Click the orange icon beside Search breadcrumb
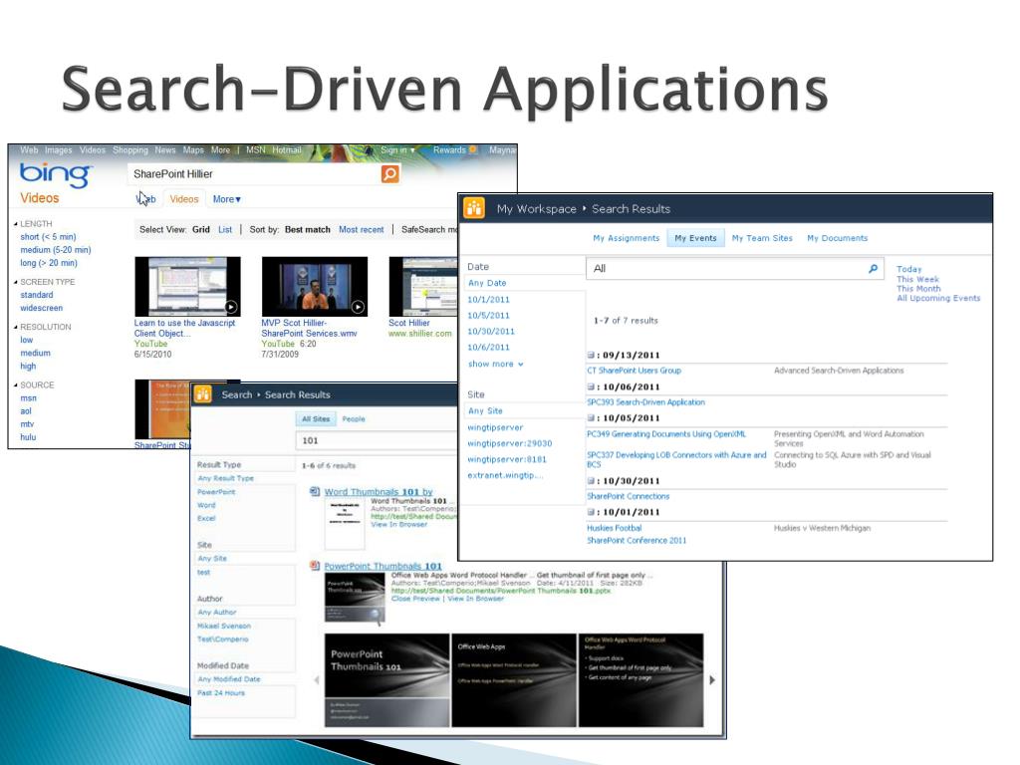 pos(203,394)
